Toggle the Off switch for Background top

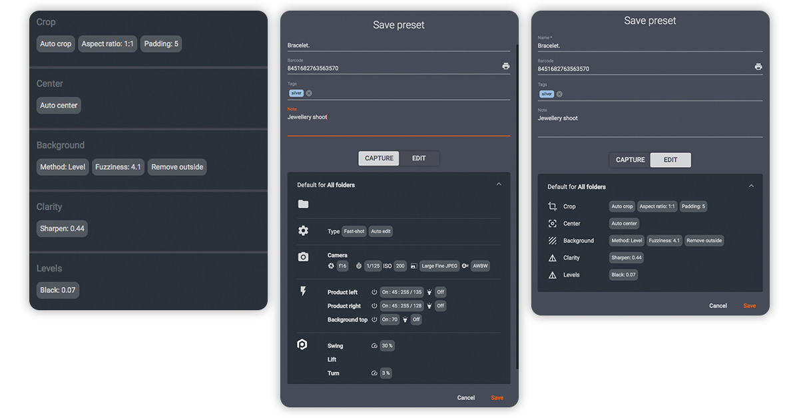click(x=415, y=319)
